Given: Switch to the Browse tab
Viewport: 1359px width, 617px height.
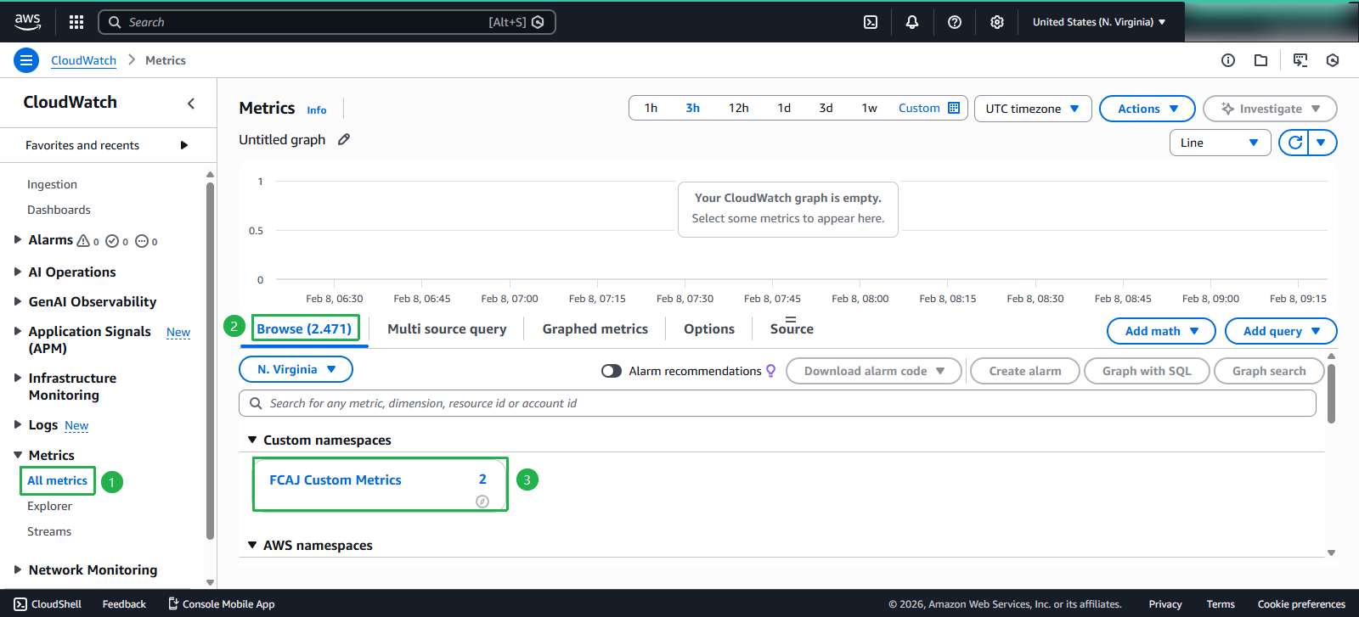Looking at the screenshot, I should (304, 328).
